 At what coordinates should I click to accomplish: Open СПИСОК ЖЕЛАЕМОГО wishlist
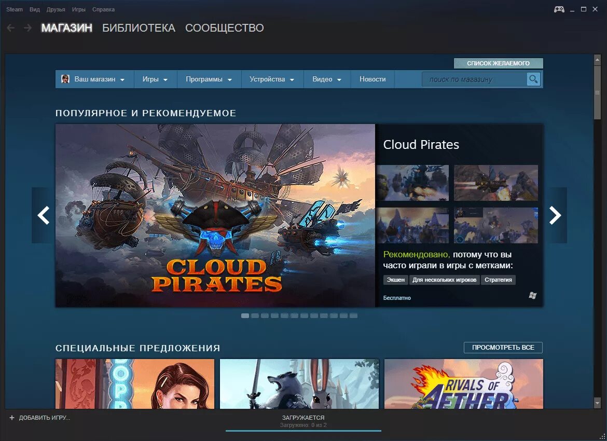click(498, 63)
